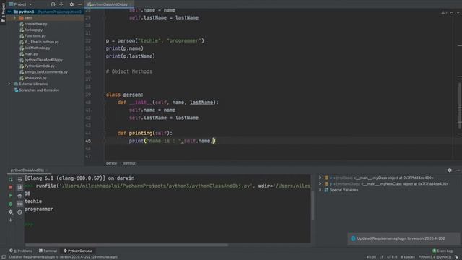Open variables panel settings gear
The height and width of the screenshot is (260, 462).
click(450, 170)
